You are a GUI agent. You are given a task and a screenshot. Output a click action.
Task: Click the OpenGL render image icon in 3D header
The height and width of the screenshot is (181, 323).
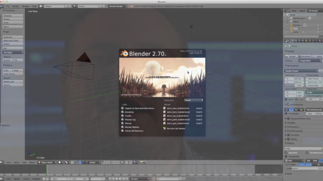141,162
